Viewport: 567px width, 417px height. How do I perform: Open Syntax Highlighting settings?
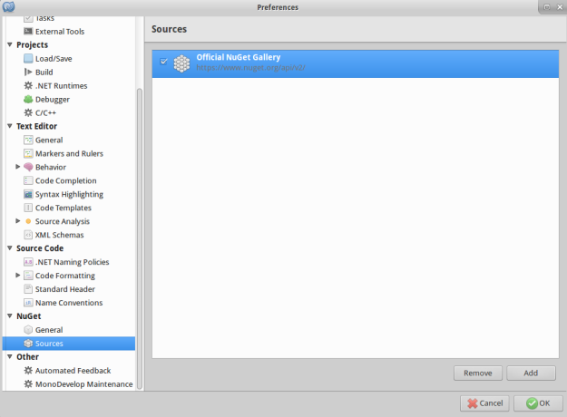(x=69, y=194)
